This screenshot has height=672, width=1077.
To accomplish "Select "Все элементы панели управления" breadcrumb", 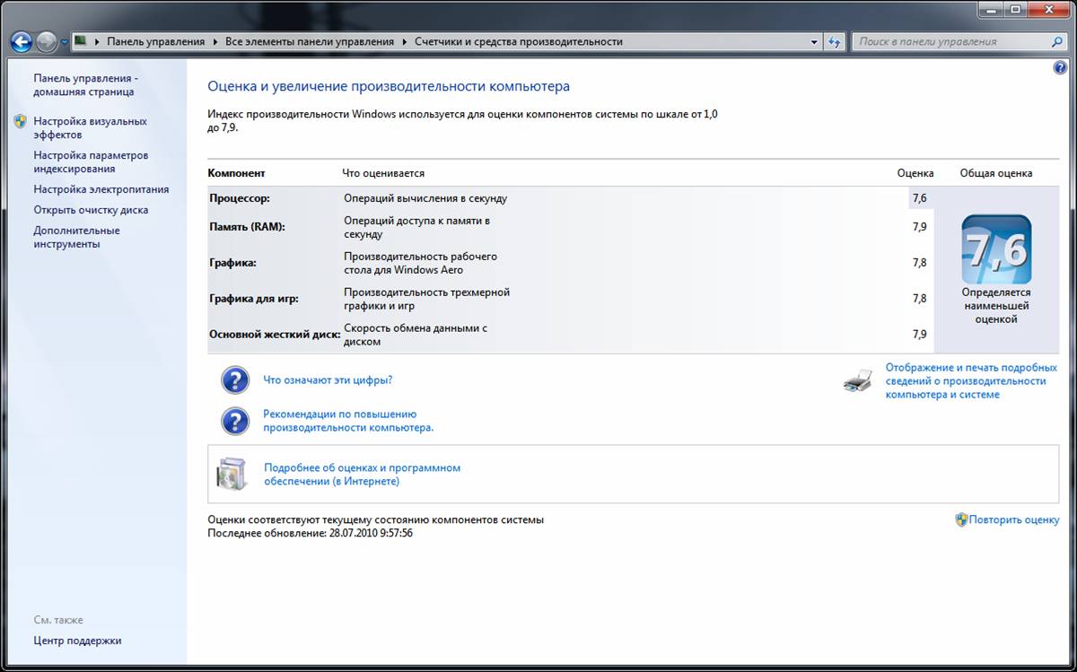I will point(309,41).
